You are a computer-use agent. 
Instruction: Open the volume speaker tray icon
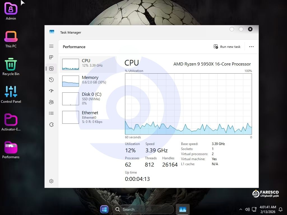pyautogui.click(x=247, y=209)
